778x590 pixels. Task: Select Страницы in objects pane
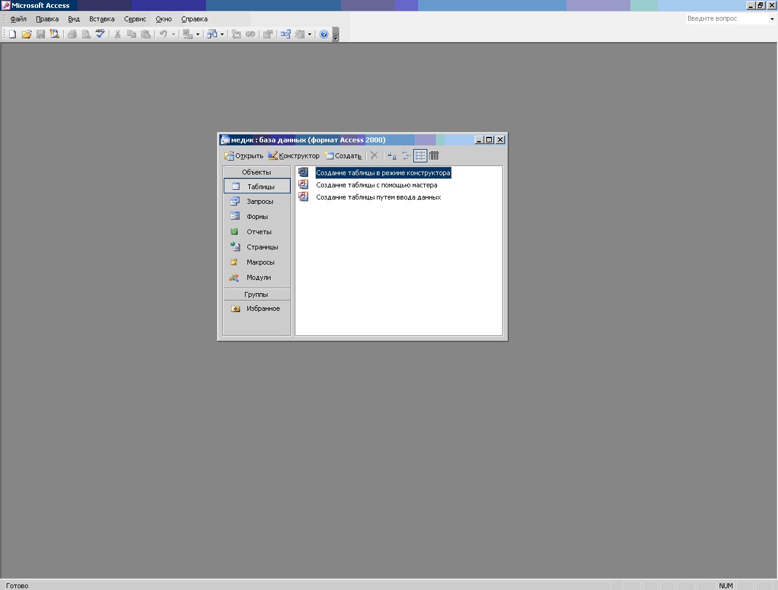257,247
